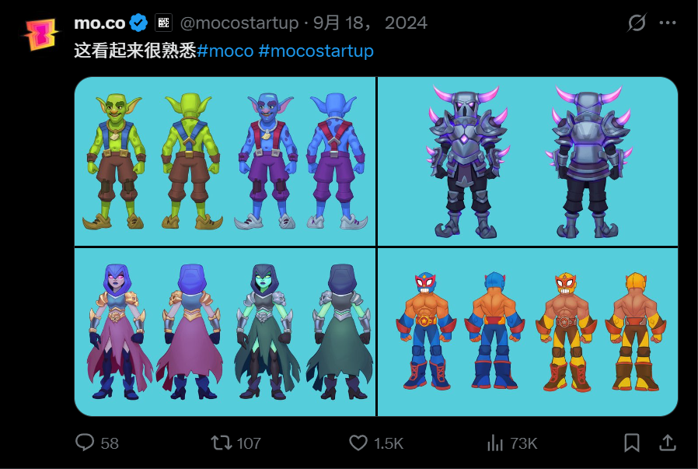Viewport: 698px width, 469px height.
Task: Open the #mocostartup hashtag
Action: (316, 51)
